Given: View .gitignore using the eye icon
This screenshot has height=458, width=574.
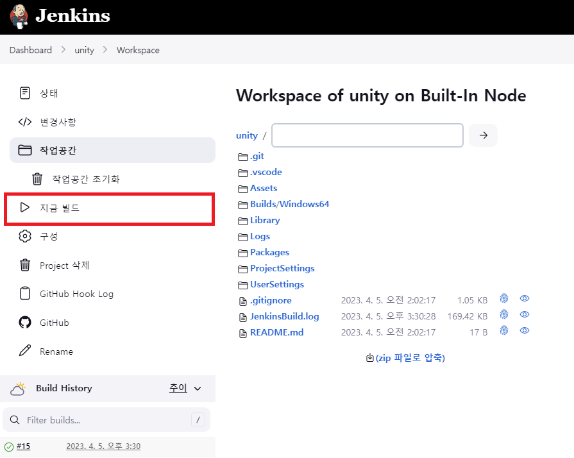Looking at the screenshot, I should coord(525,298).
